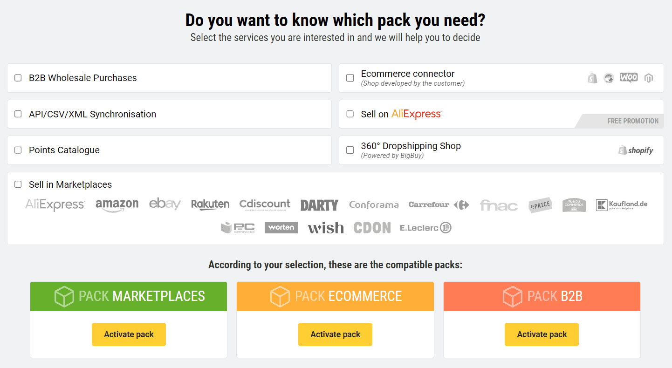Click the CDON marketplace logo
This screenshot has width=672, height=368.
[372, 227]
